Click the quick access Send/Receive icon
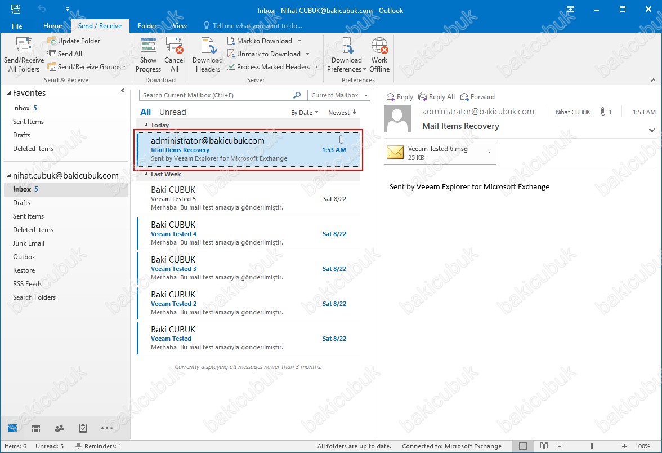The height and width of the screenshot is (453, 662). [x=16, y=8]
